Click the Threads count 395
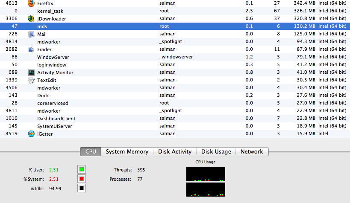Screen dimensions: 350x203 [141, 170]
